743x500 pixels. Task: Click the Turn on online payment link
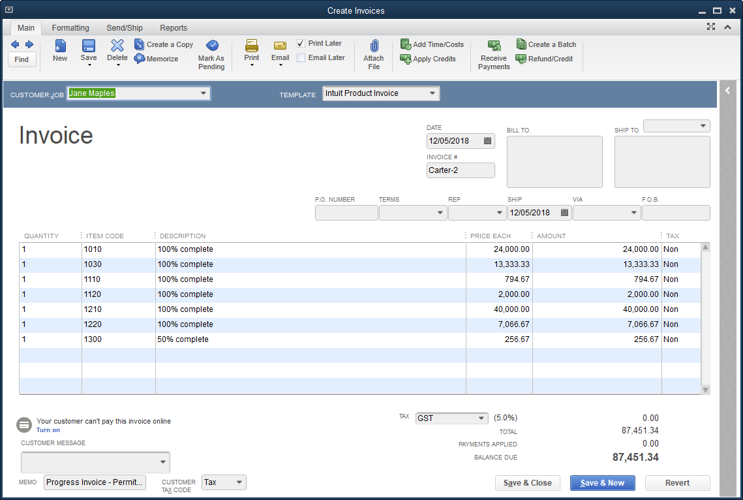48,430
